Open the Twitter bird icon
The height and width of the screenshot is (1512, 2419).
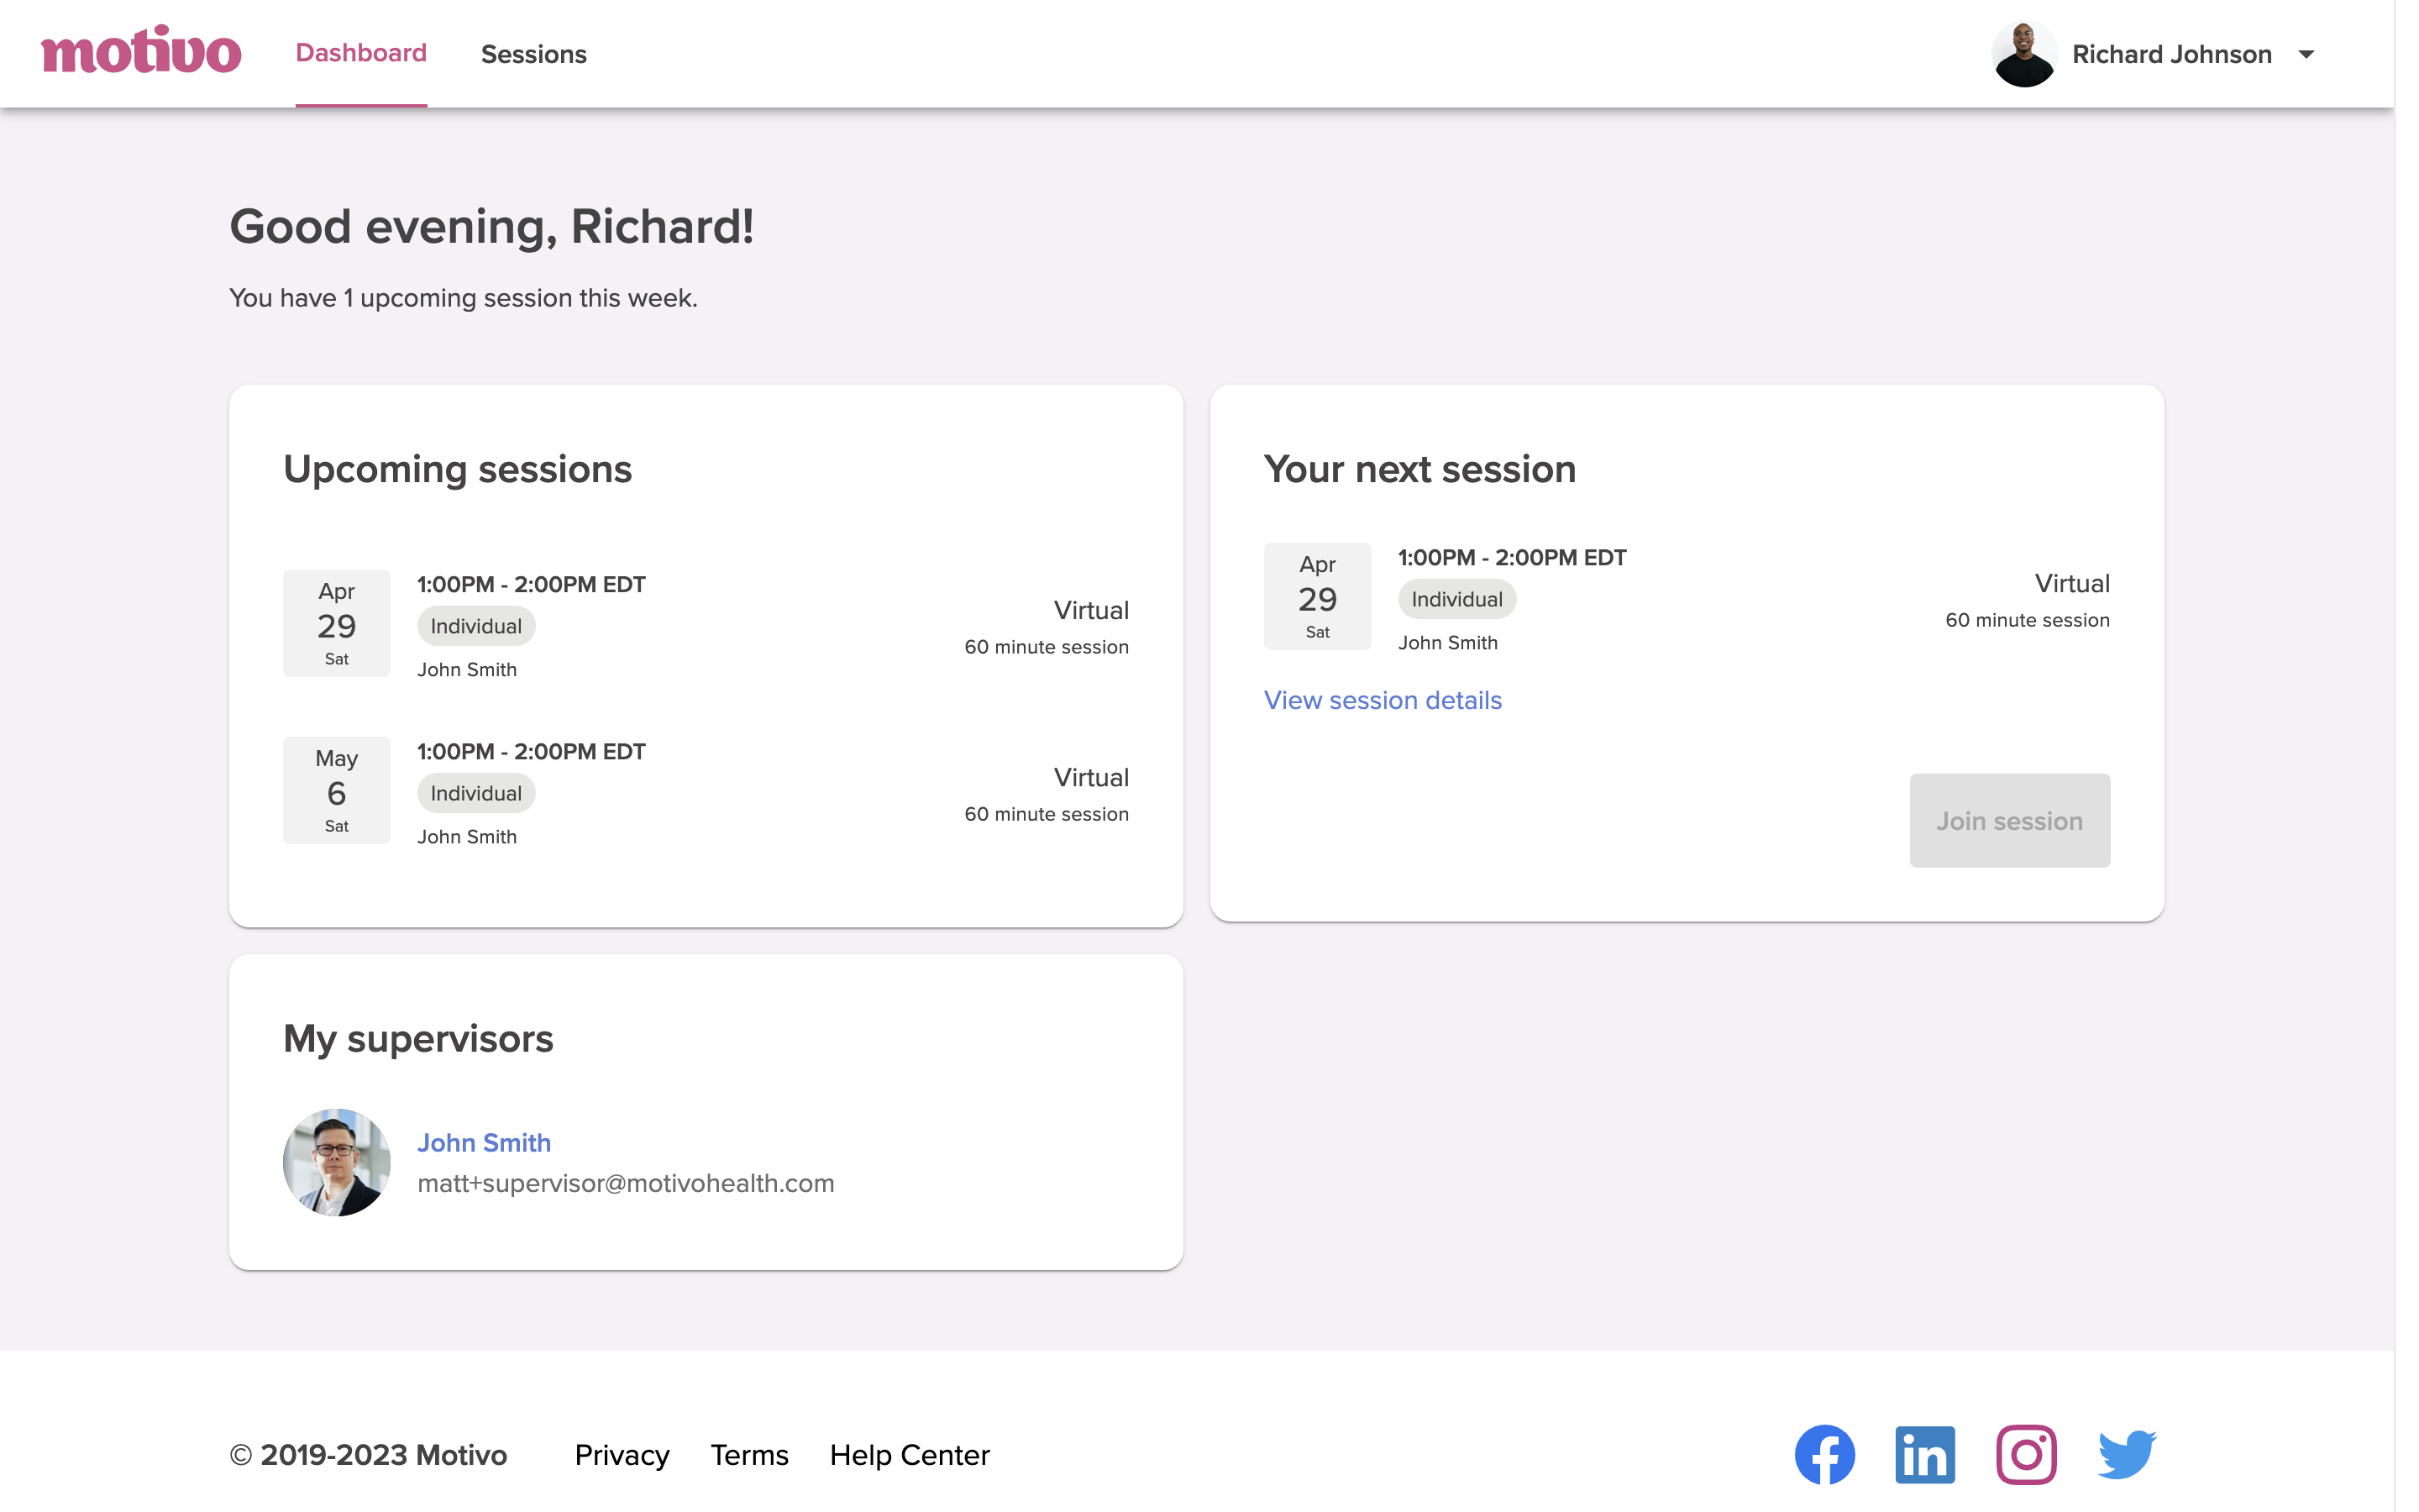(x=2126, y=1454)
